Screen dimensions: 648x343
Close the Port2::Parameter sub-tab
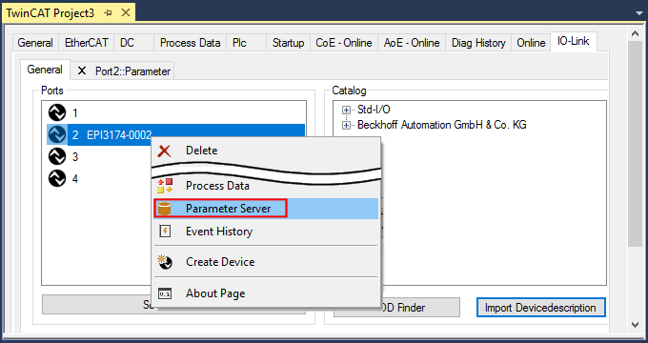pos(82,71)
